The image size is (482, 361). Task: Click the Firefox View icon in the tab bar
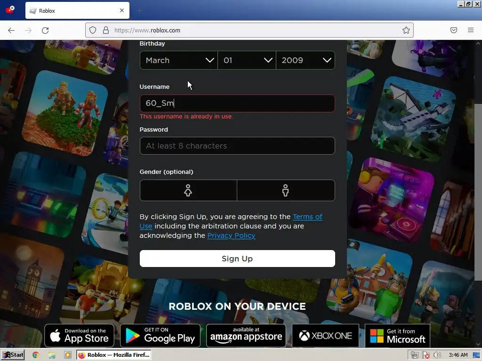click(10, 9)
